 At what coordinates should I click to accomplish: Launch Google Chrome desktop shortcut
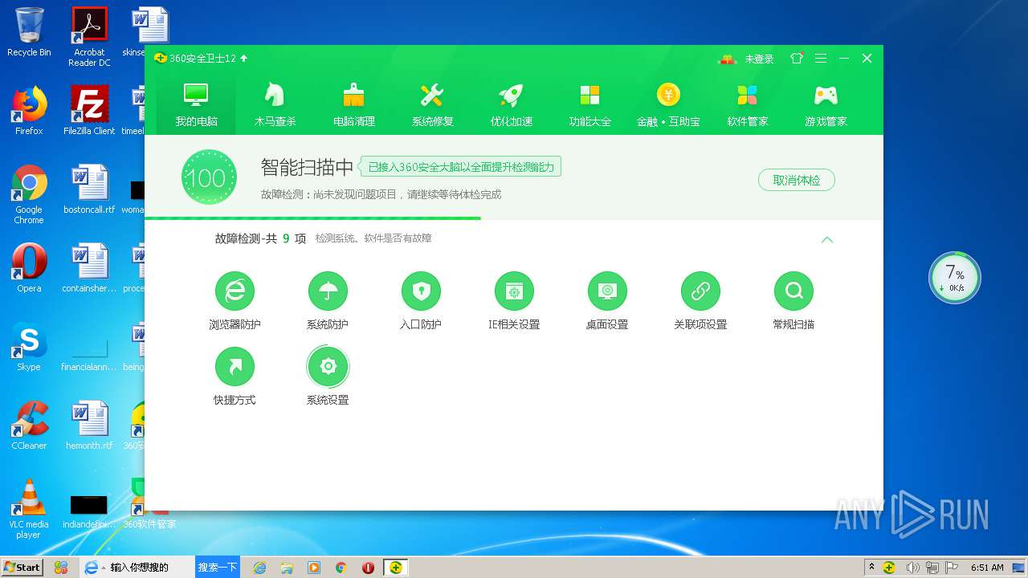[29, 194]
